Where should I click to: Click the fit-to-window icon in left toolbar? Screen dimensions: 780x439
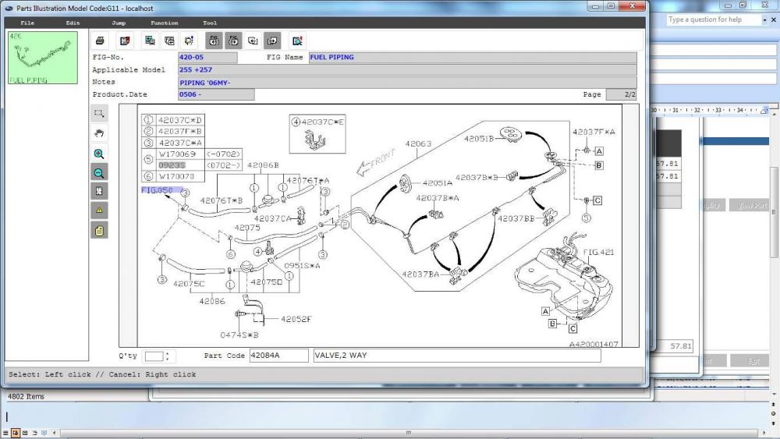(99, 191)
